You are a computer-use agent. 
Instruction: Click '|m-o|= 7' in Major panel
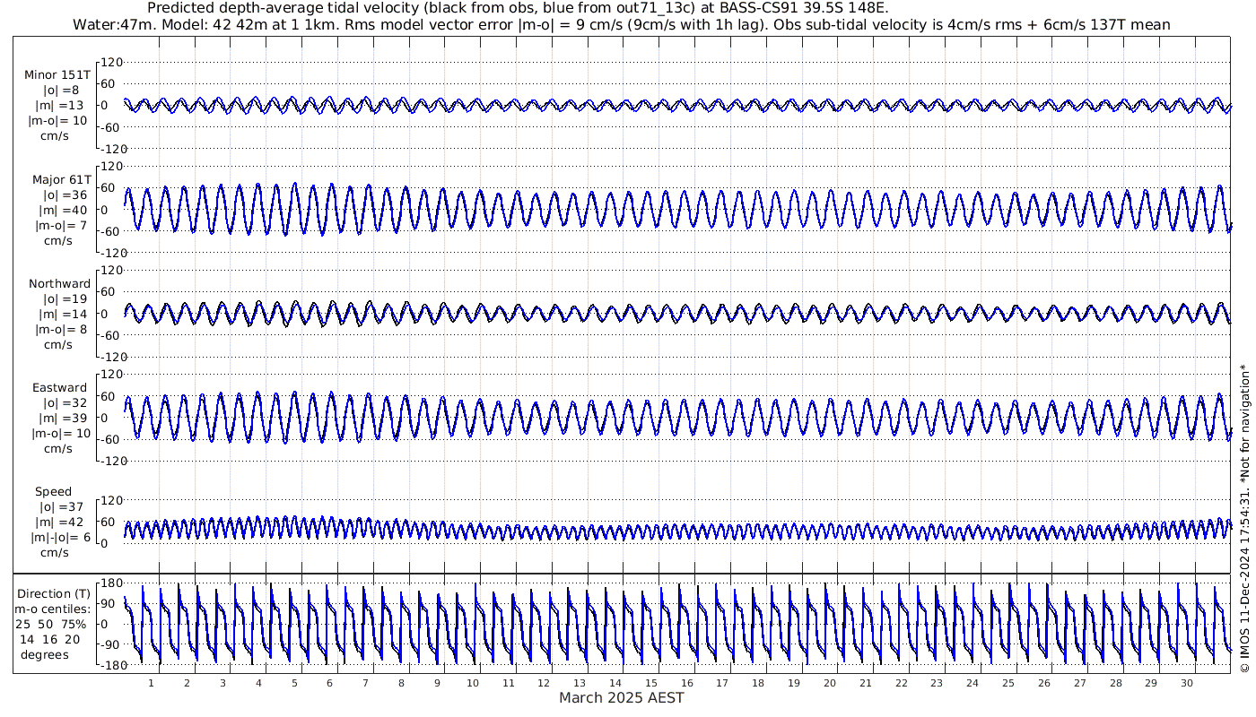coord(59,226)
